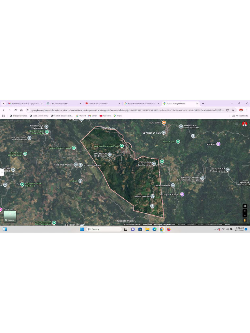Image resolution: width=250 pixels, height=333 pixels.
Task: Open the Gura coffee map marker
Action: pos(164,123)
